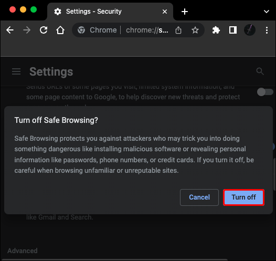Toggle the help improve security switch
This screenshot has height=261, width=276.
click(x=265, y=92)
